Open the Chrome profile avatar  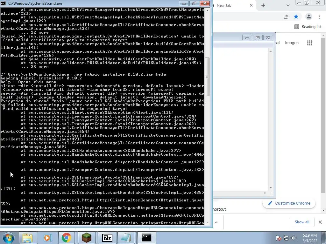(x=309, y=17)
